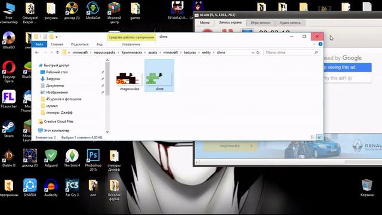Image resolution: width=382 pixels, height=215 pixels.
Task: Switch to large thumbnails view icon
Action: click(319, 137)
